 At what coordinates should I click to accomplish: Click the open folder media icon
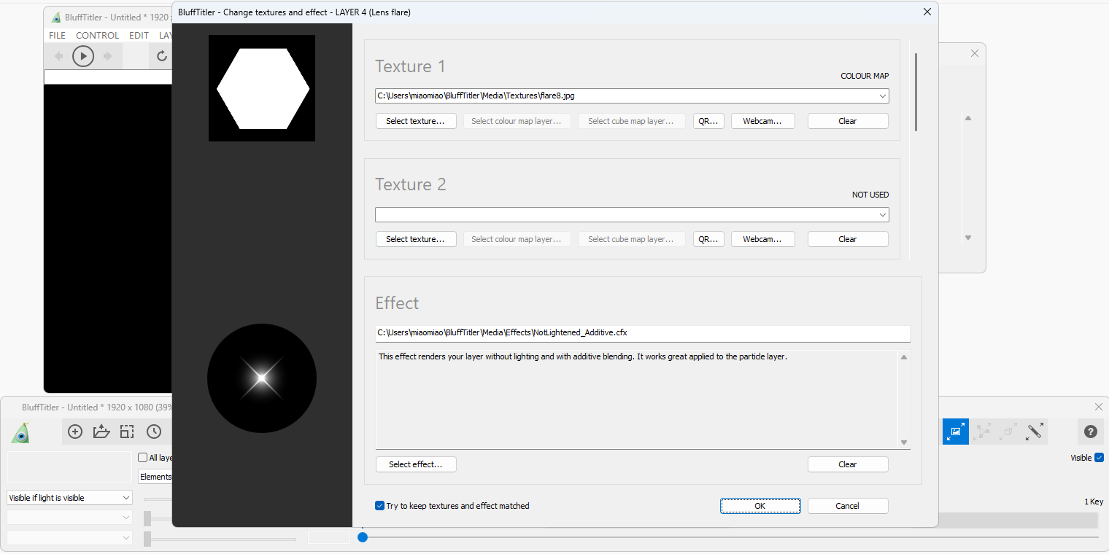[x=101, y=432]
